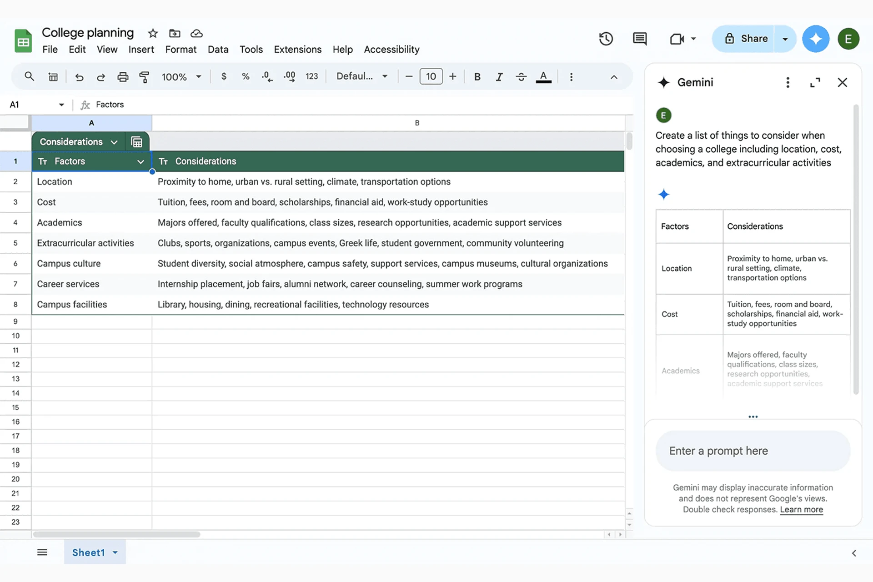Open Google Sheets home icon

tap(23, 41)
